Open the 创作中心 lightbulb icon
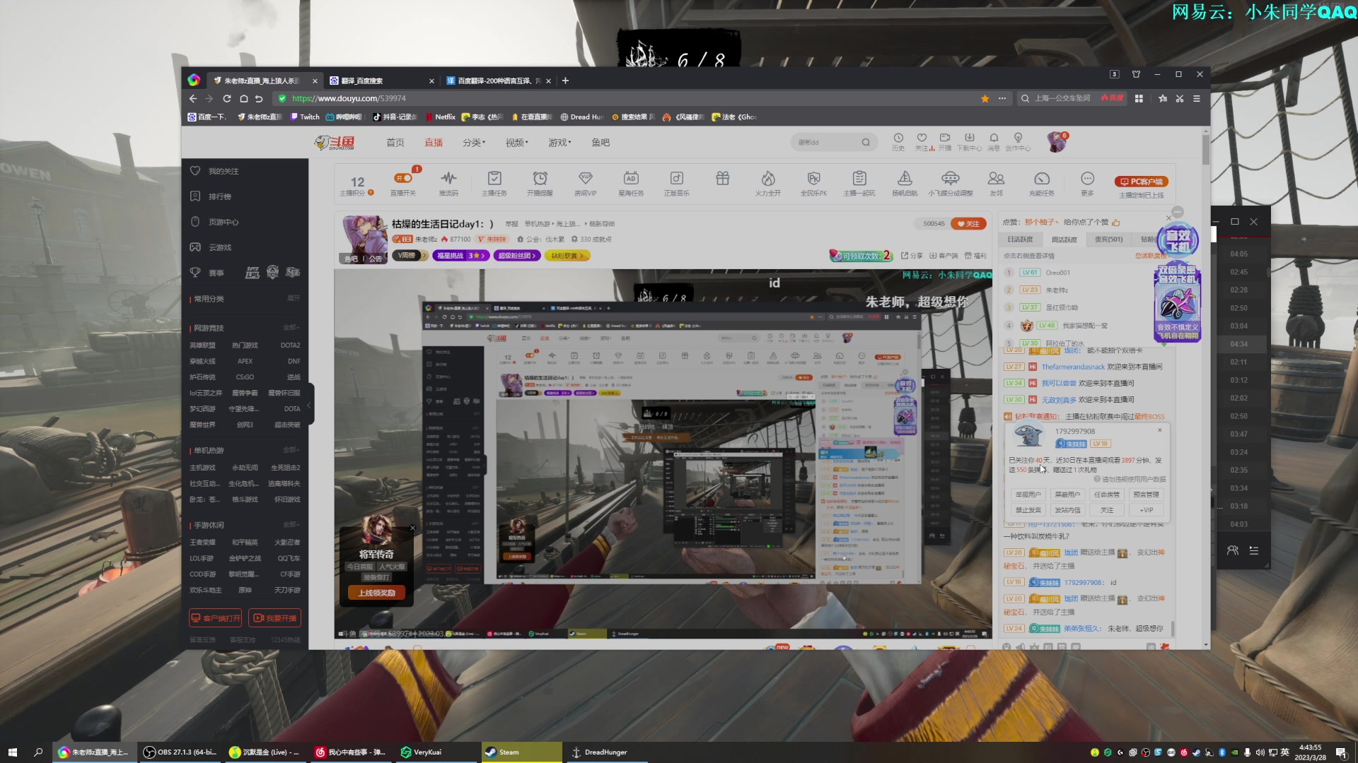Image resolution: width=1358 pixels, height=763 pixels. pyautogui.click(x=1018, y=141)
